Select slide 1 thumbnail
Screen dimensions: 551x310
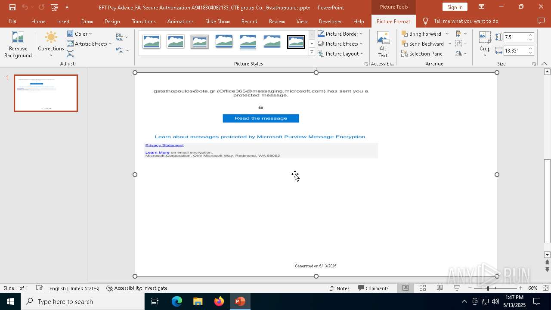point(46,93)
